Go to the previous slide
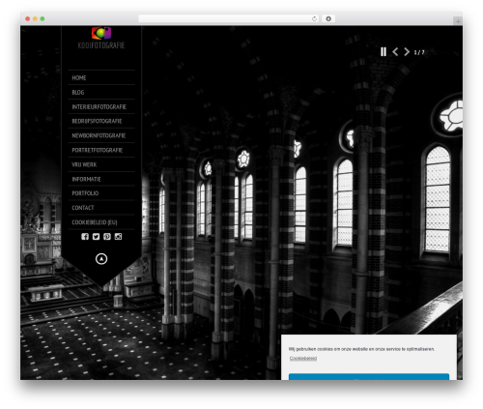The height and width of the screenshot is (409, 483). coord(395,52)
